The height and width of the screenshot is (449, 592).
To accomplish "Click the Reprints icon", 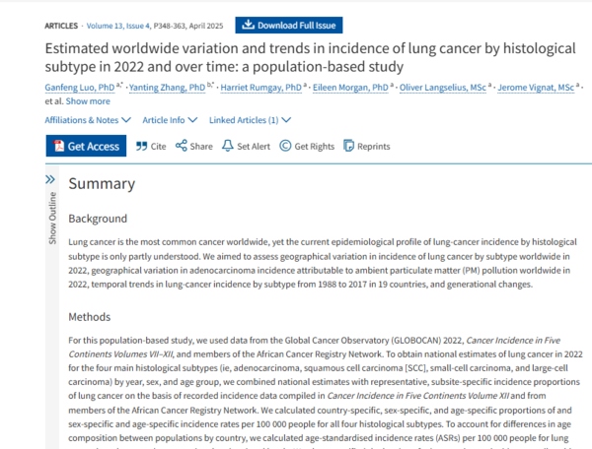I will [x=350, y=146].
